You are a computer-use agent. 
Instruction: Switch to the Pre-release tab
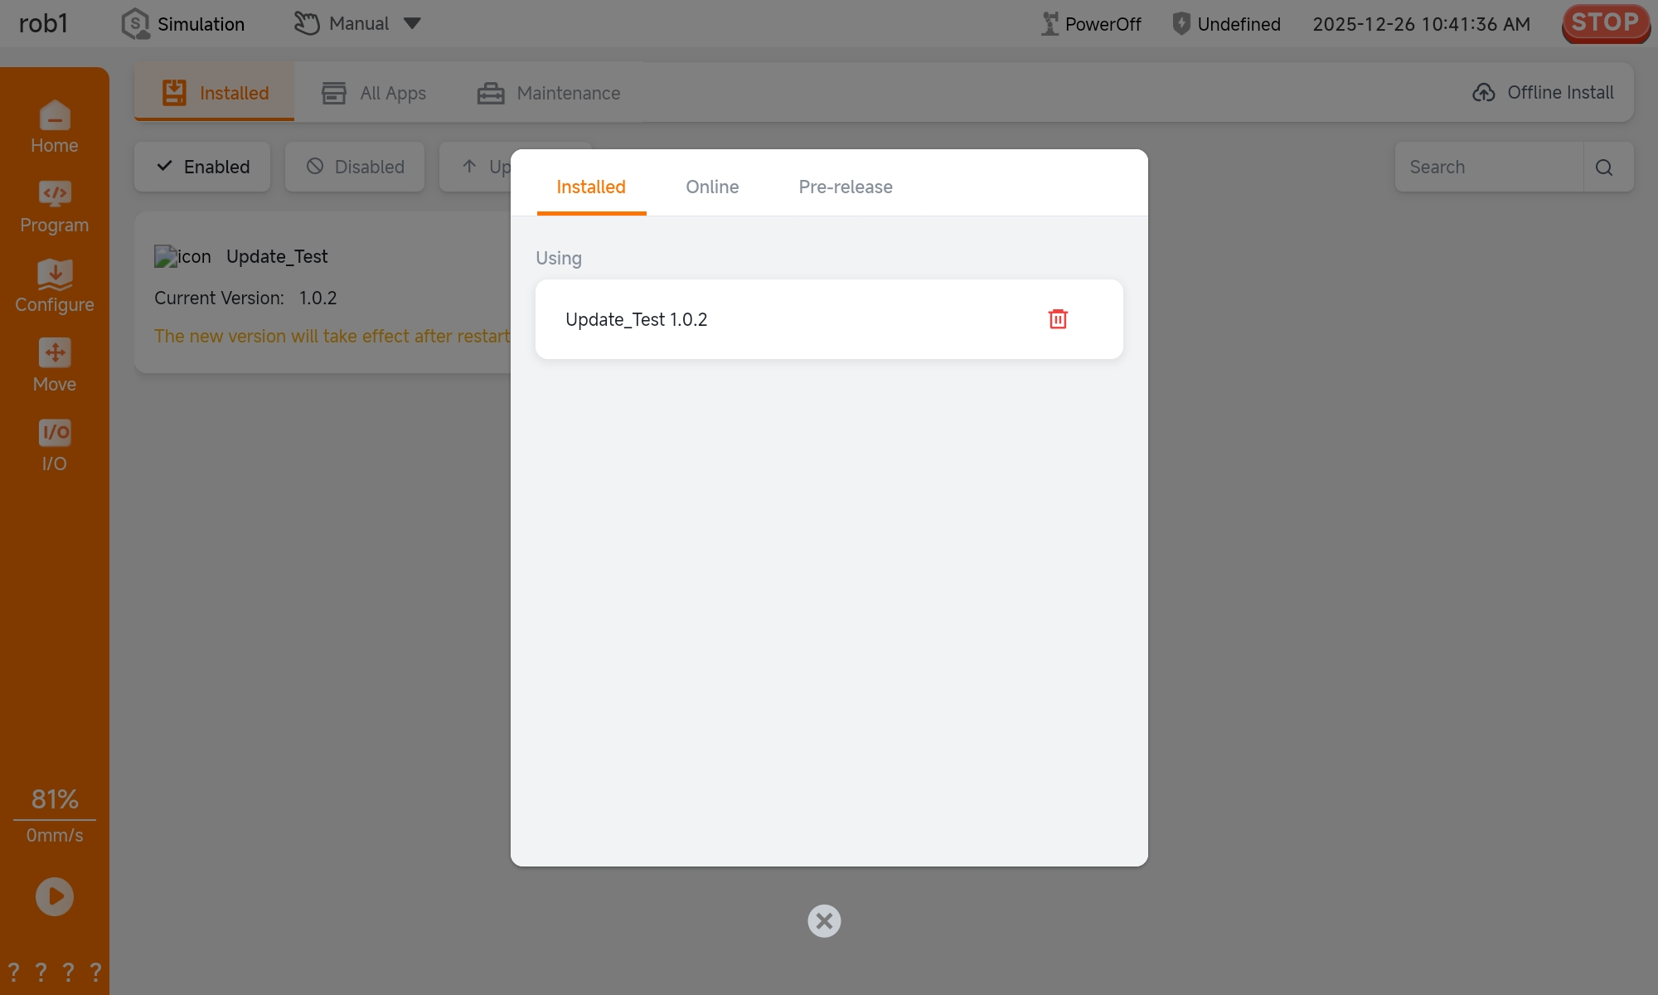click(x=846, y=187)
